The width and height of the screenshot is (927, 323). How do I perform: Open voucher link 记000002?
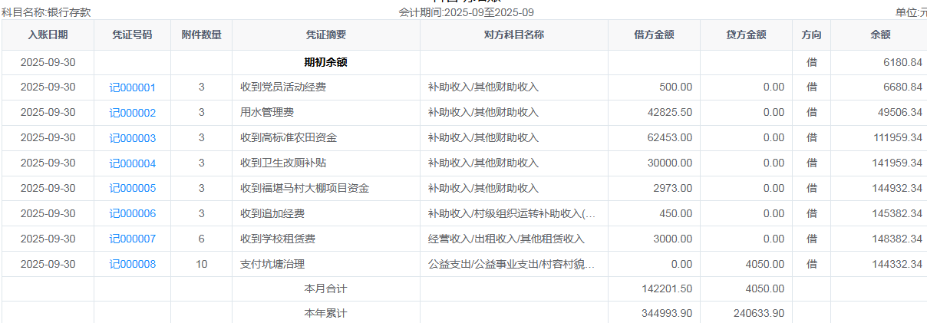point(132,113)
